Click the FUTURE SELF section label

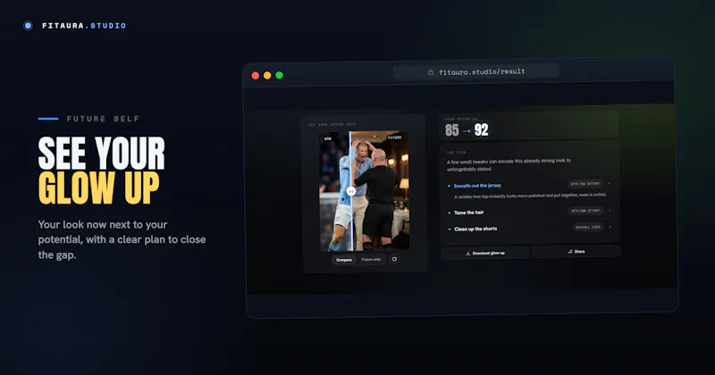point(103,119)
